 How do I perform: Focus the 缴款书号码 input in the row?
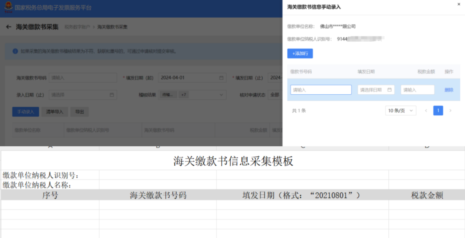click(x=321, y=90)
